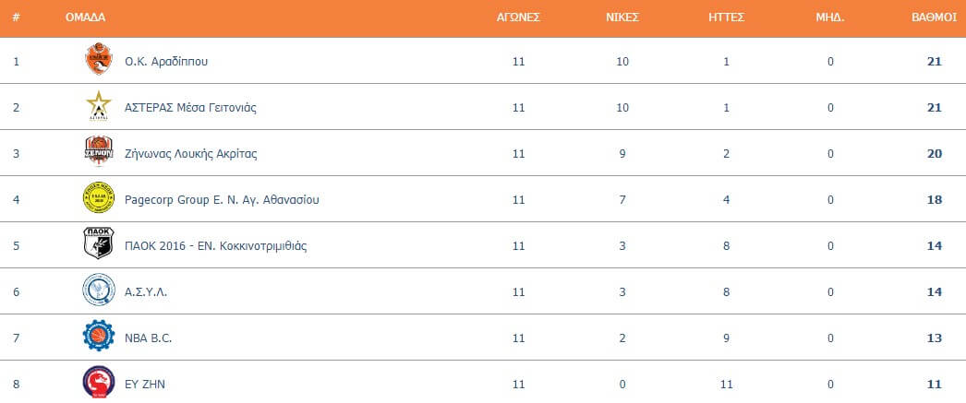Click the Α.Σ.Υ.Λ. round logo

[x=99, y=290]
